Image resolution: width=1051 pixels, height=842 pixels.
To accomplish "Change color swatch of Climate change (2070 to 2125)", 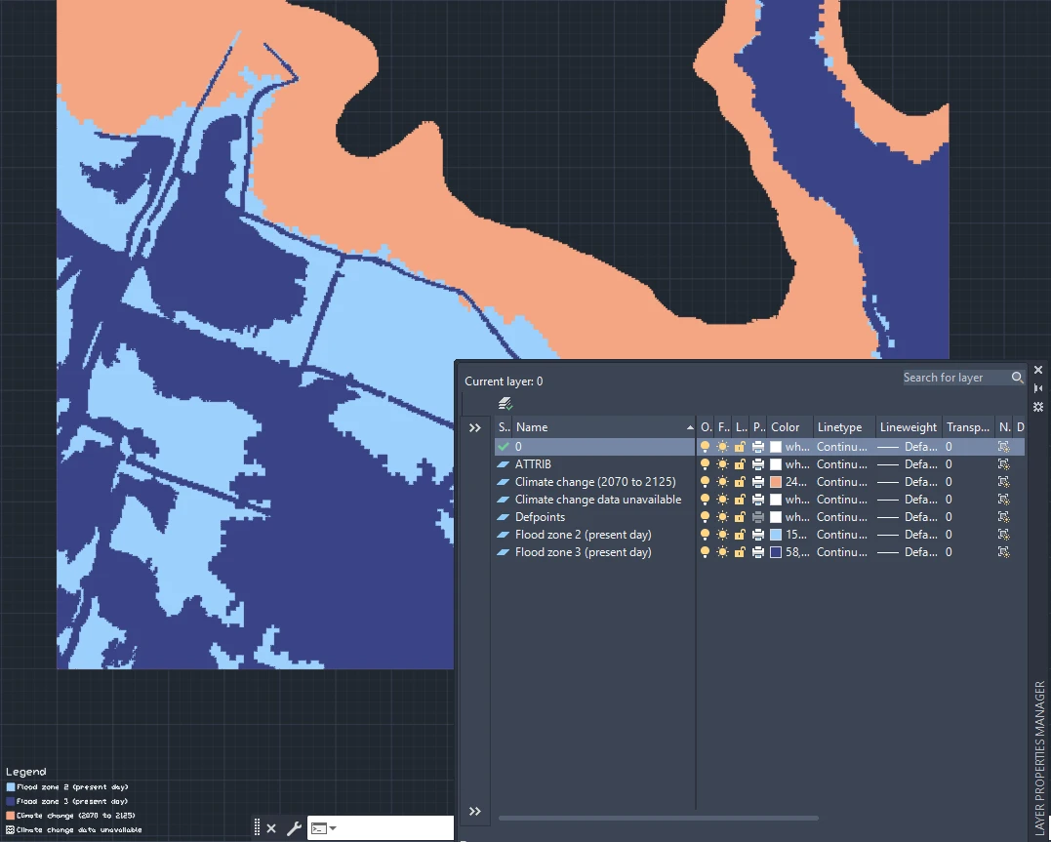I will pyautogui.click(x=776, y=482).
